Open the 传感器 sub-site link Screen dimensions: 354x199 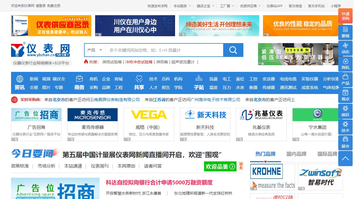click(x=269, y=87)
